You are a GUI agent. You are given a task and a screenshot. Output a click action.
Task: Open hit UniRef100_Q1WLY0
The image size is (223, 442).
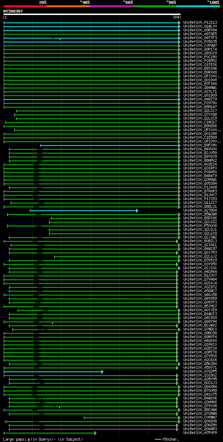click(200, 26)
